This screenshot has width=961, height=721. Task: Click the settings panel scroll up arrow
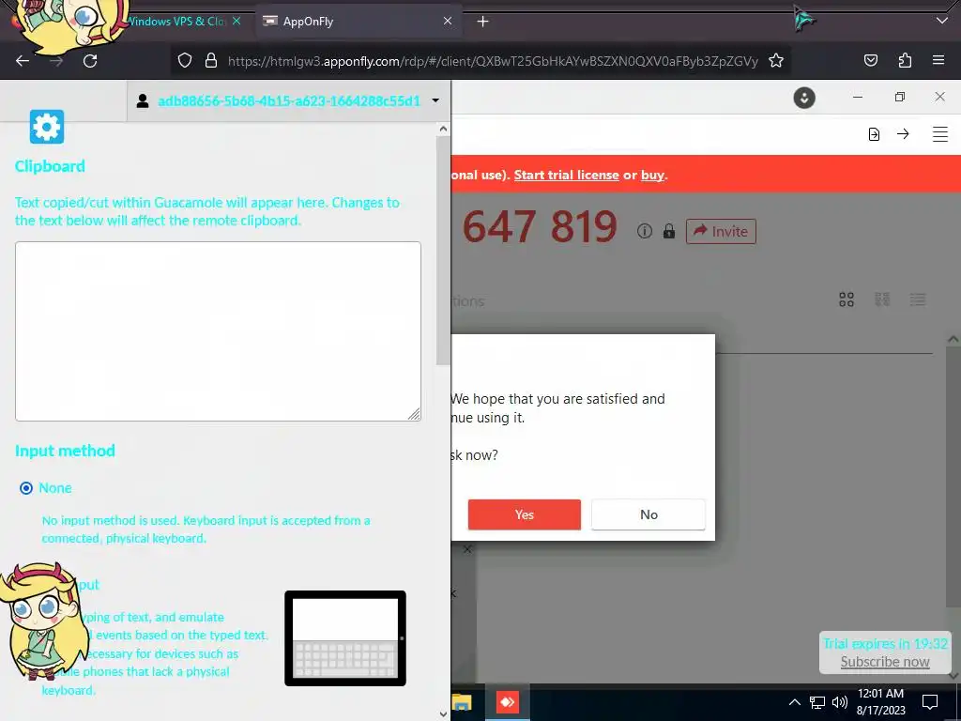pyautogui.click(x=444, y=129)
